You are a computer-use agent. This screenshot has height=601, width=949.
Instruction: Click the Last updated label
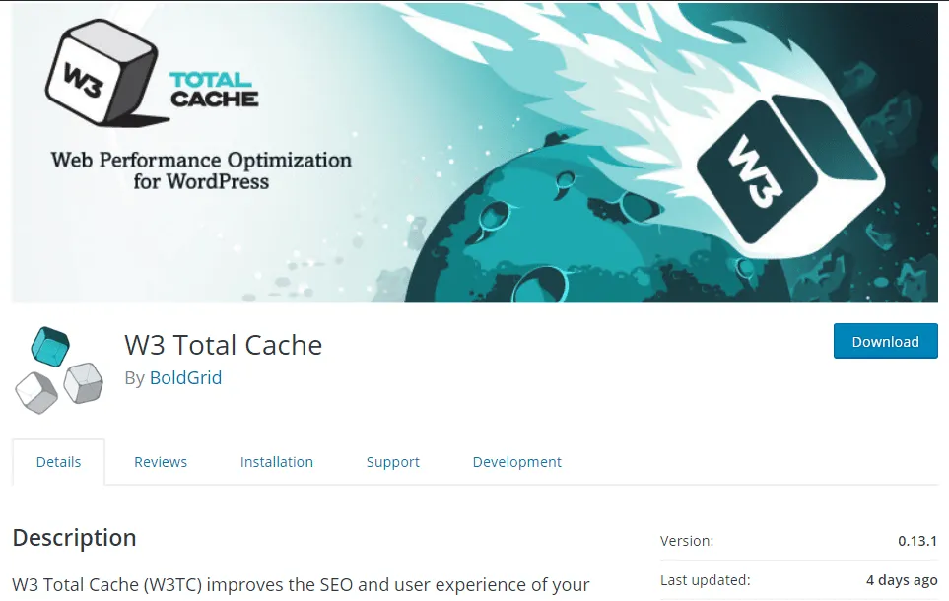706,580
